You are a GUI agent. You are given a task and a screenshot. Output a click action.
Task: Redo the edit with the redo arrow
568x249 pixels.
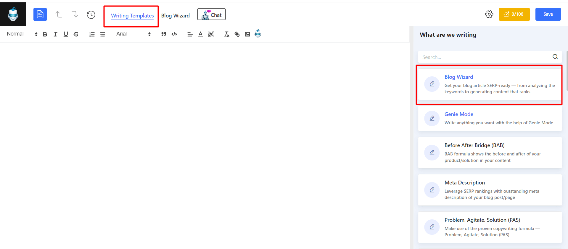pyautogui.click(x=75, y=14)
